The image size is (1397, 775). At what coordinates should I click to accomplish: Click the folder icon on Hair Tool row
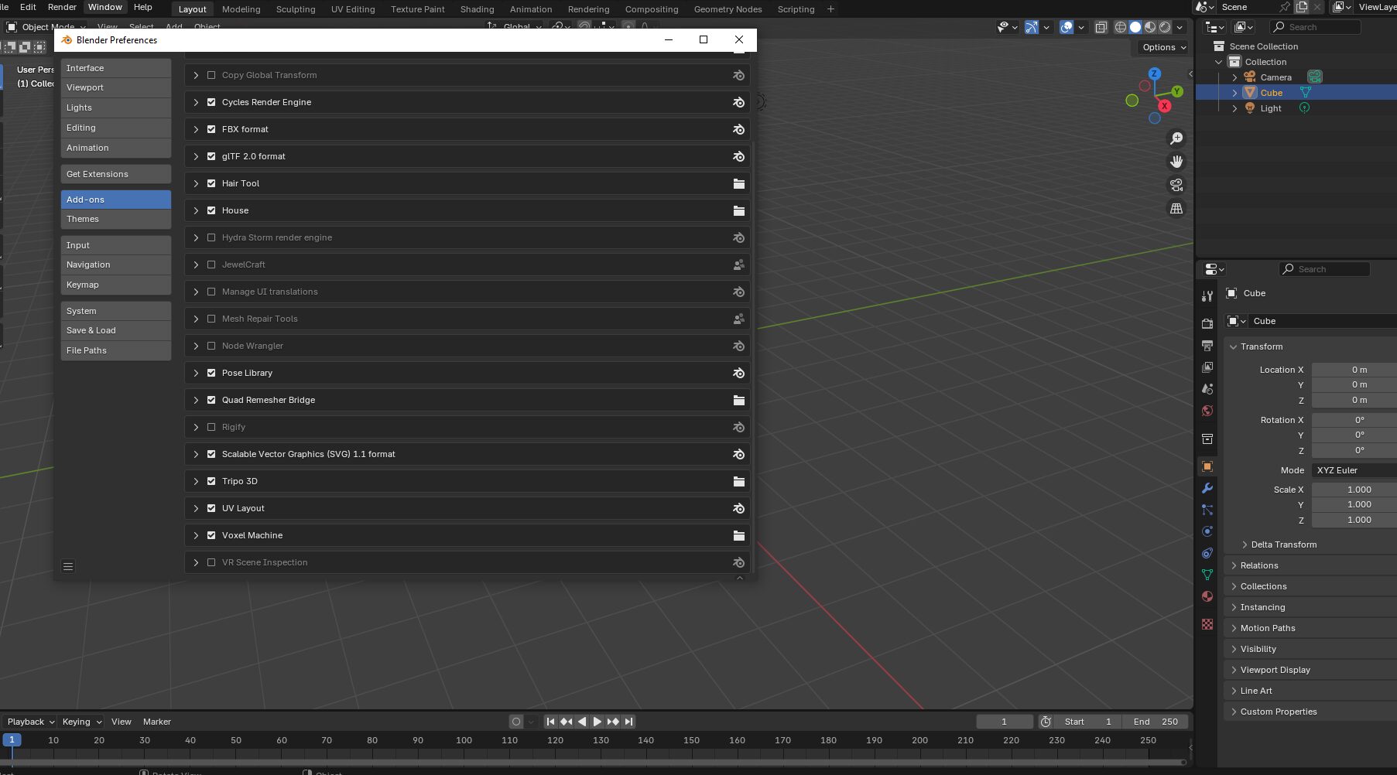[738, 183]
